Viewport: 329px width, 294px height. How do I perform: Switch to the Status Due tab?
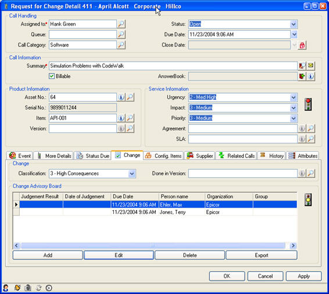point(92,156)
